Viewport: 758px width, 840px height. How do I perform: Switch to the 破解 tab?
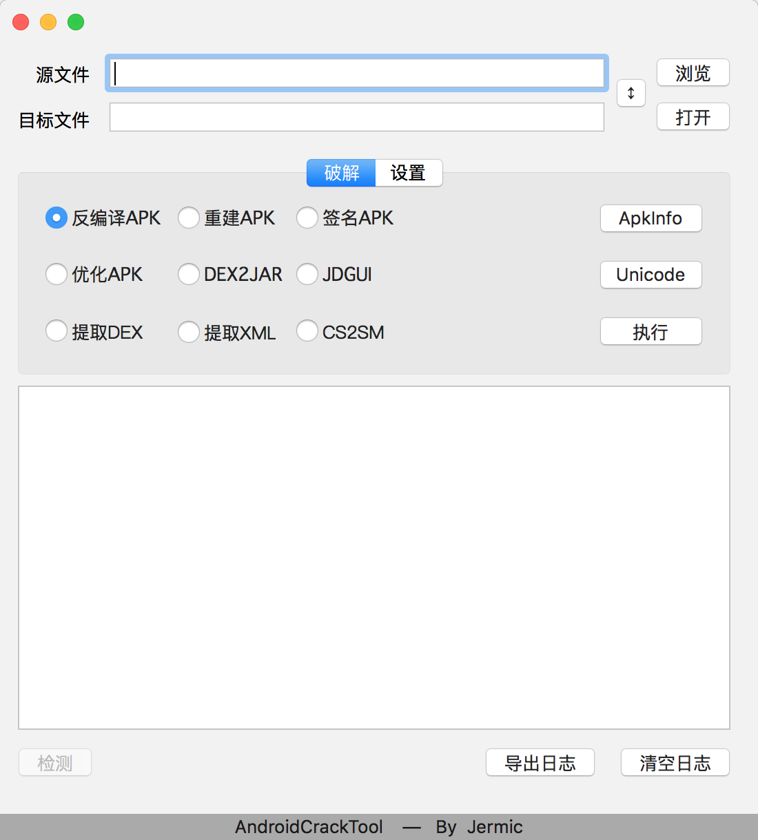click(x=341, y=173)
